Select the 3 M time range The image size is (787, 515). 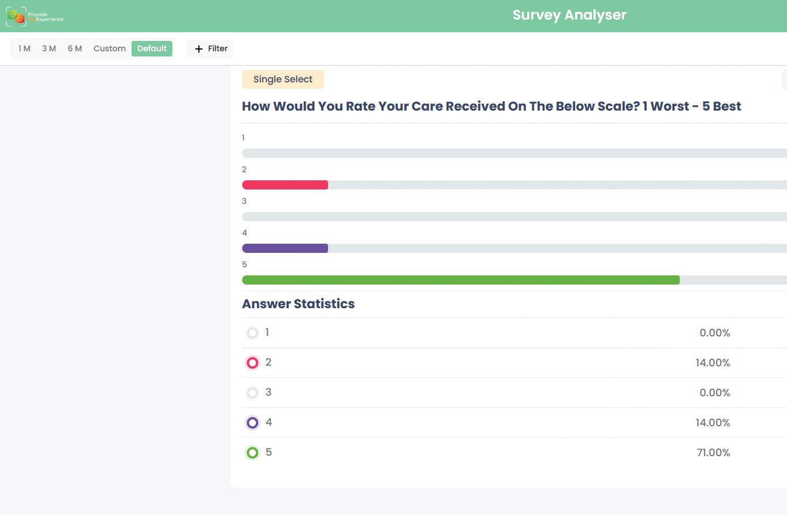[x=49, y=48]
